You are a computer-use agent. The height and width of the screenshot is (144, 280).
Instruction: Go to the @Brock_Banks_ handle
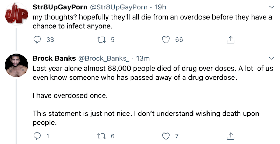(96, 58)
